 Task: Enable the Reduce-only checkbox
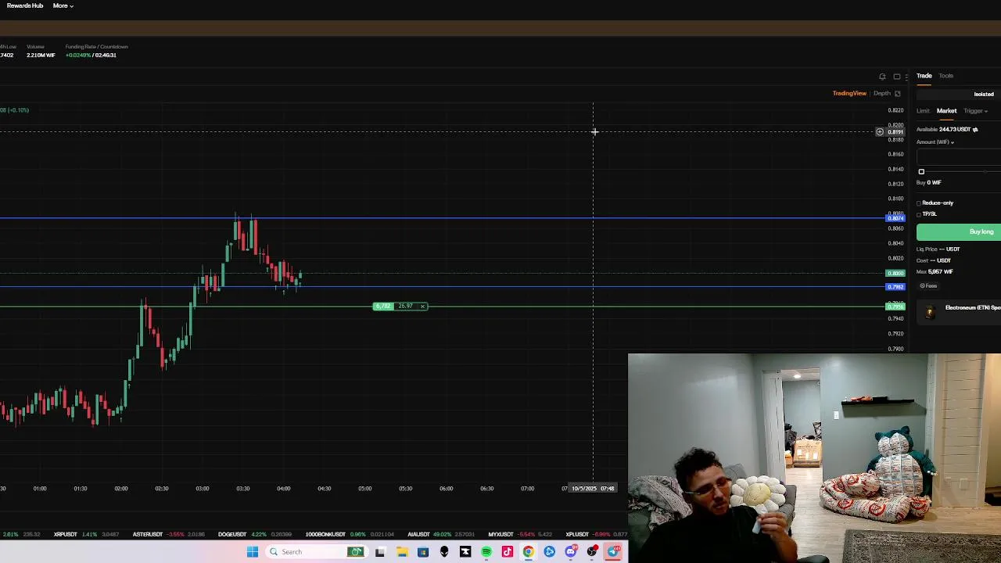tap(919, 203)
